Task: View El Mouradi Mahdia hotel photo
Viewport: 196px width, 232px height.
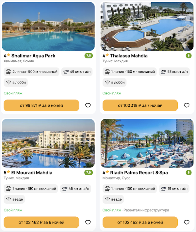Action: (48, 143)
